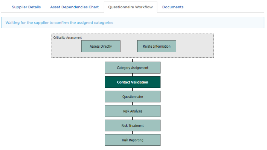Switch to the Supplier Details tab
The width and height of the screenshot is (267, 150).
point(26,7)
